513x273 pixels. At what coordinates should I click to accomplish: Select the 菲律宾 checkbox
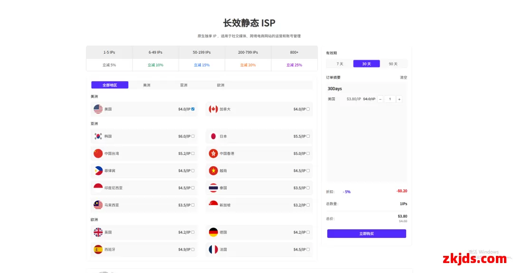coord(193,170)
